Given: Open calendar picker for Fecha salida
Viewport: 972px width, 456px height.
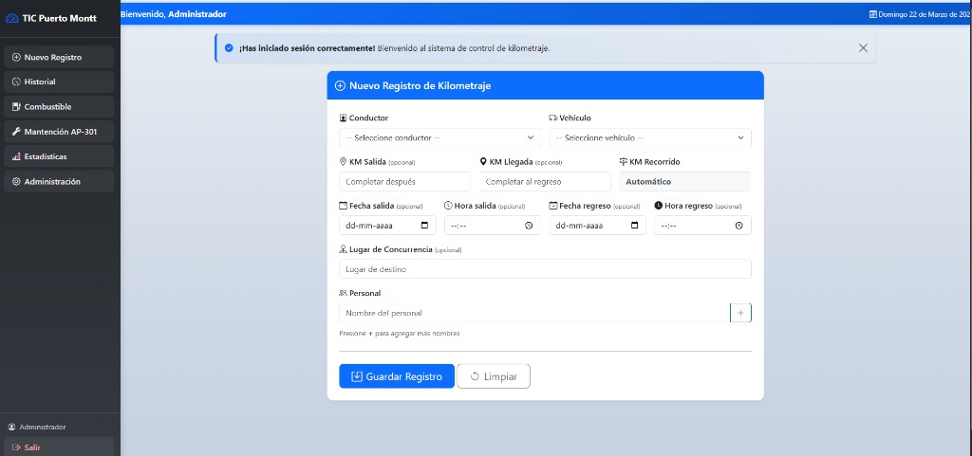Looking at the screenshot, I should pos(424,226).
